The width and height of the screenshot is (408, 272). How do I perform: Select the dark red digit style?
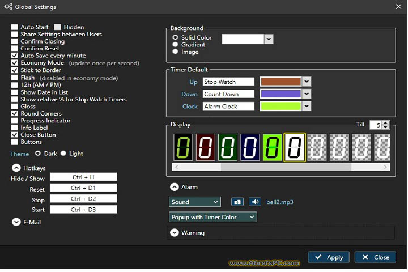click(206, 147)
